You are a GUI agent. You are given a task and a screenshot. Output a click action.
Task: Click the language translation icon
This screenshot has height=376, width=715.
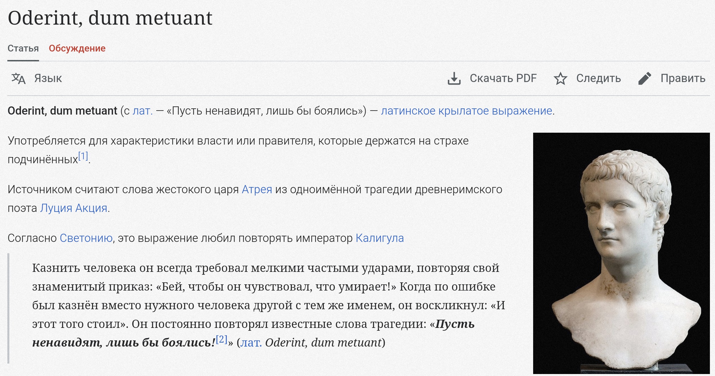point(19,78)
